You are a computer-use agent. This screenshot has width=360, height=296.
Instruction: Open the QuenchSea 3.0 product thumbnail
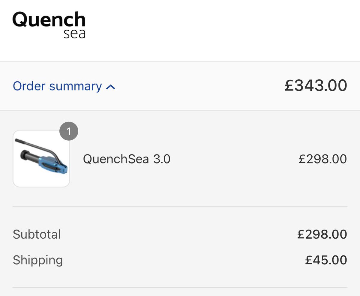[41, 159]
